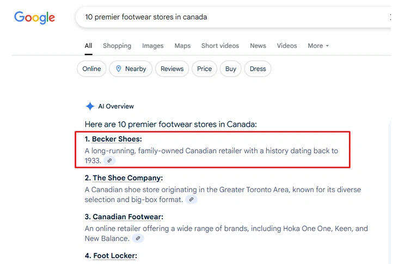Go to the News tab

[258, 46]
